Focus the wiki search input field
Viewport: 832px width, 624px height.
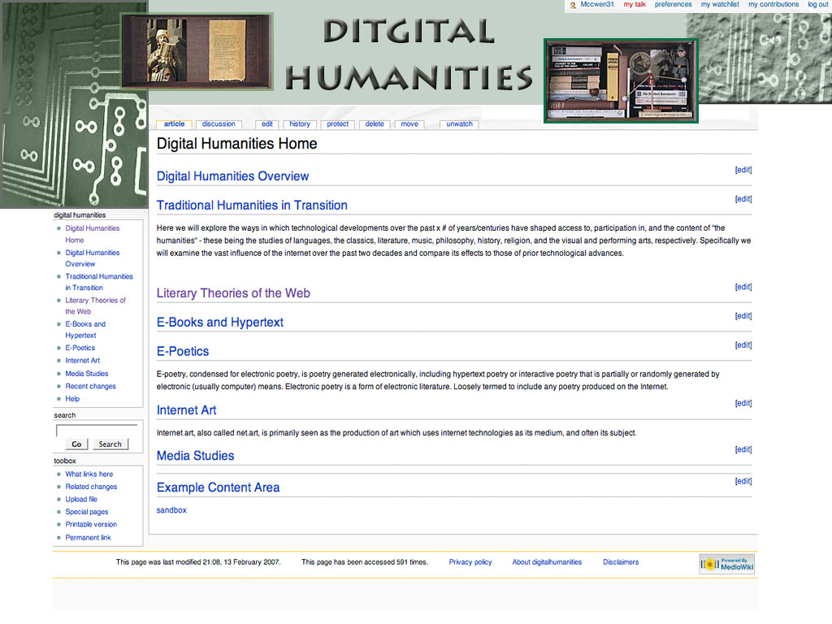click(x=97, y=431)
